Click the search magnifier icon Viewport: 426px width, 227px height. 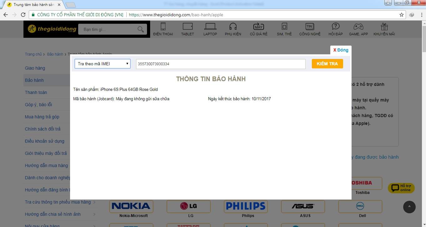[x=141, y=29]
